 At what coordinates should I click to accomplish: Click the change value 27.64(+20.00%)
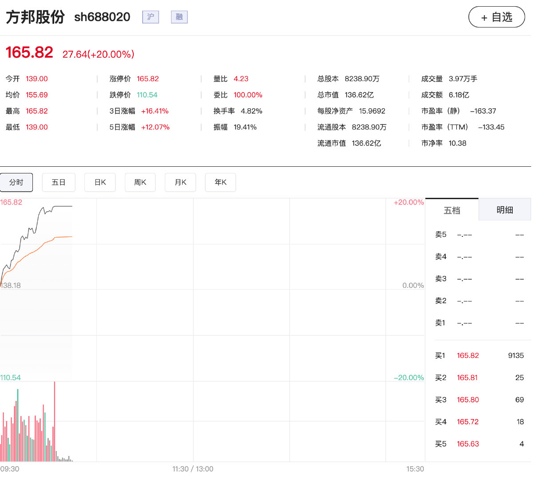tap(98, 54)
